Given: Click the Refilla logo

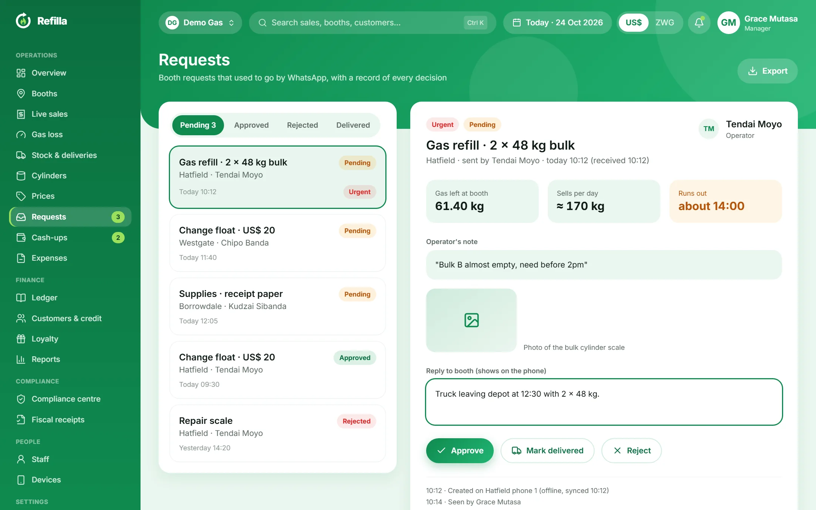Looking at the screenshot, I should coord(42,21).
